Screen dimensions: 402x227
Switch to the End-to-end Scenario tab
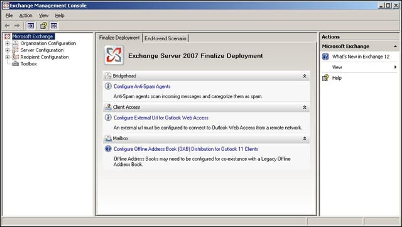point(165,38)
